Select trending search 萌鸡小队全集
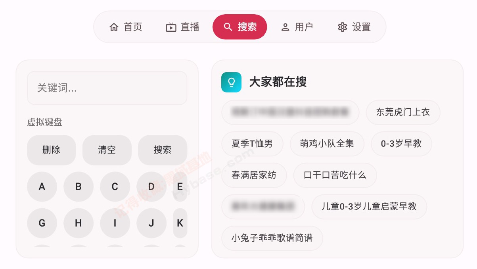477x269 pixels. click(x=327, y=144)
